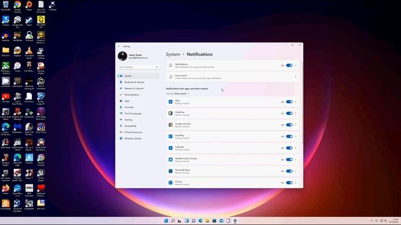The image size is (401, 225).
Task: Expand the Notifications section chevron
Action: coord(296,65)
